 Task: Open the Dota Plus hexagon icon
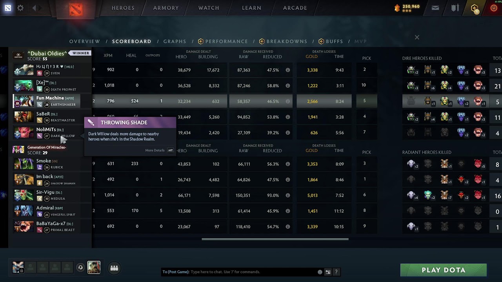pos(475,8)
